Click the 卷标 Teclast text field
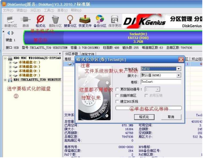 point(161,82)
